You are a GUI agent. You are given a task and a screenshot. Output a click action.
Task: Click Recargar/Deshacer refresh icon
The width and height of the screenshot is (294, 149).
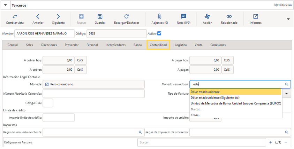127,17
